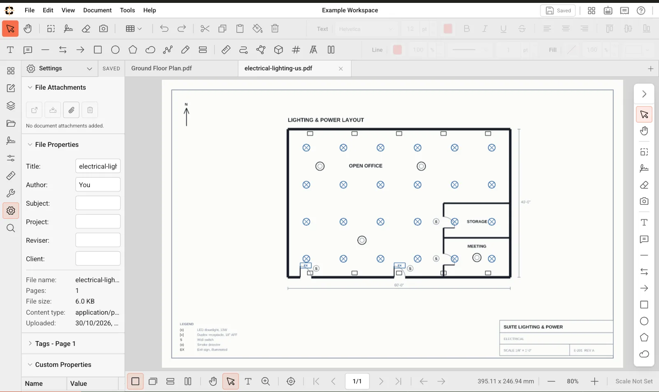The height and width of the screenshot is (392, 659).
Task: Click the attach file paperclip button
Action: click(x=71, y=110)
